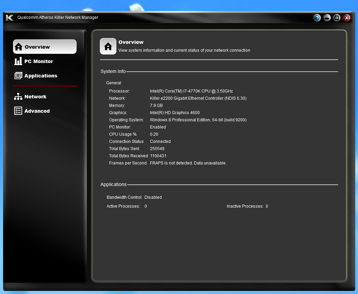Open the Help question mark button
The width and height of the screenshot is (358, 294).
(317, 17)
